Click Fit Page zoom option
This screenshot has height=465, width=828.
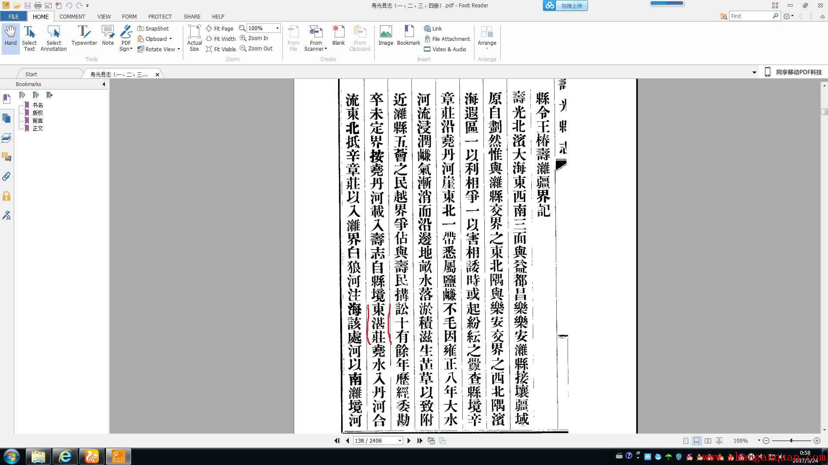point(220,28)
